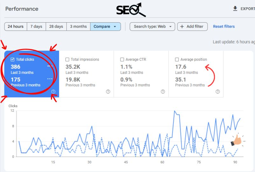Tick the Average position checkbox
The width and height of the screenshot is (255, 172).
[177, 60]
